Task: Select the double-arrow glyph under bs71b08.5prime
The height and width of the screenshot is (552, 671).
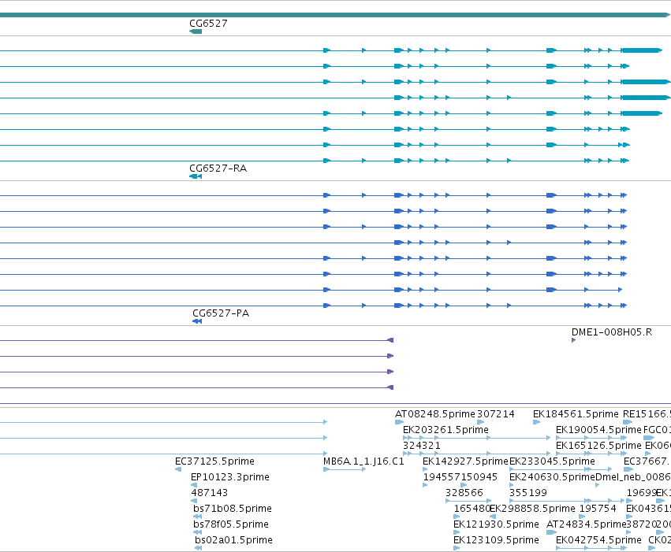Action: pos(197,517)
